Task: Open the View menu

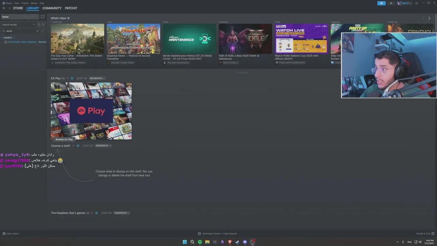Action: point(16,3)
